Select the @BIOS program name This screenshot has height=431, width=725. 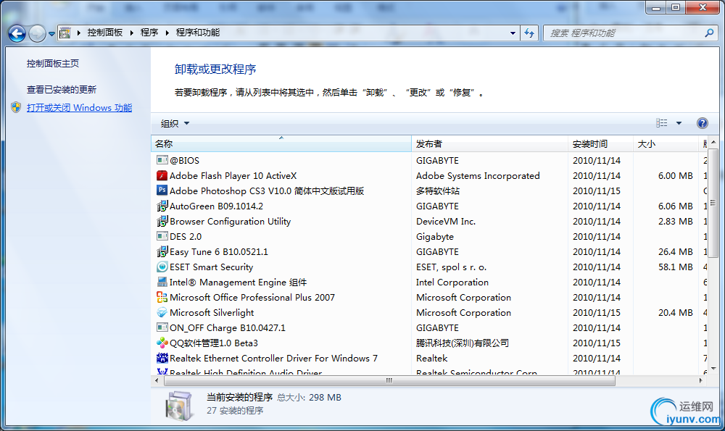coord(184,160)
